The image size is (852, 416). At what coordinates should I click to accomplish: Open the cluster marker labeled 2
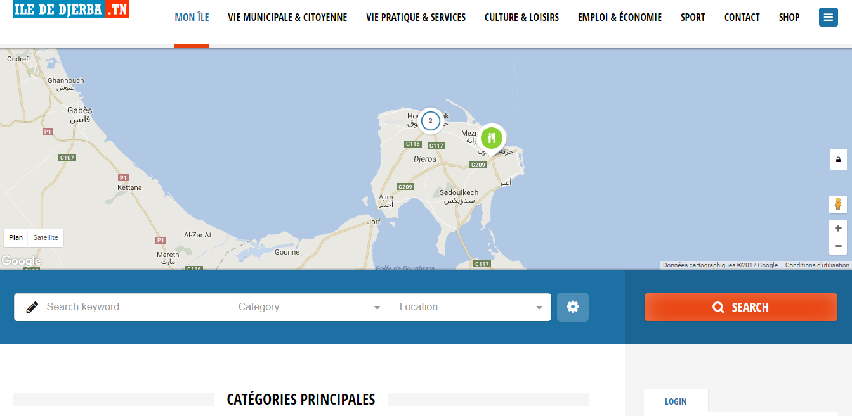pos(431,120)
